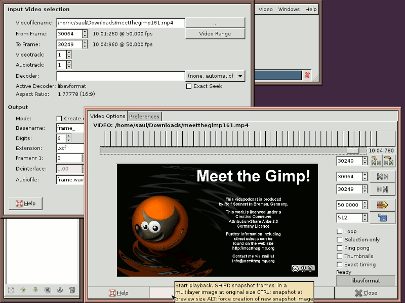Click the Framenr 1 field showing 0
The width and height of the screenshot is (405, 303).
point(69,158)
